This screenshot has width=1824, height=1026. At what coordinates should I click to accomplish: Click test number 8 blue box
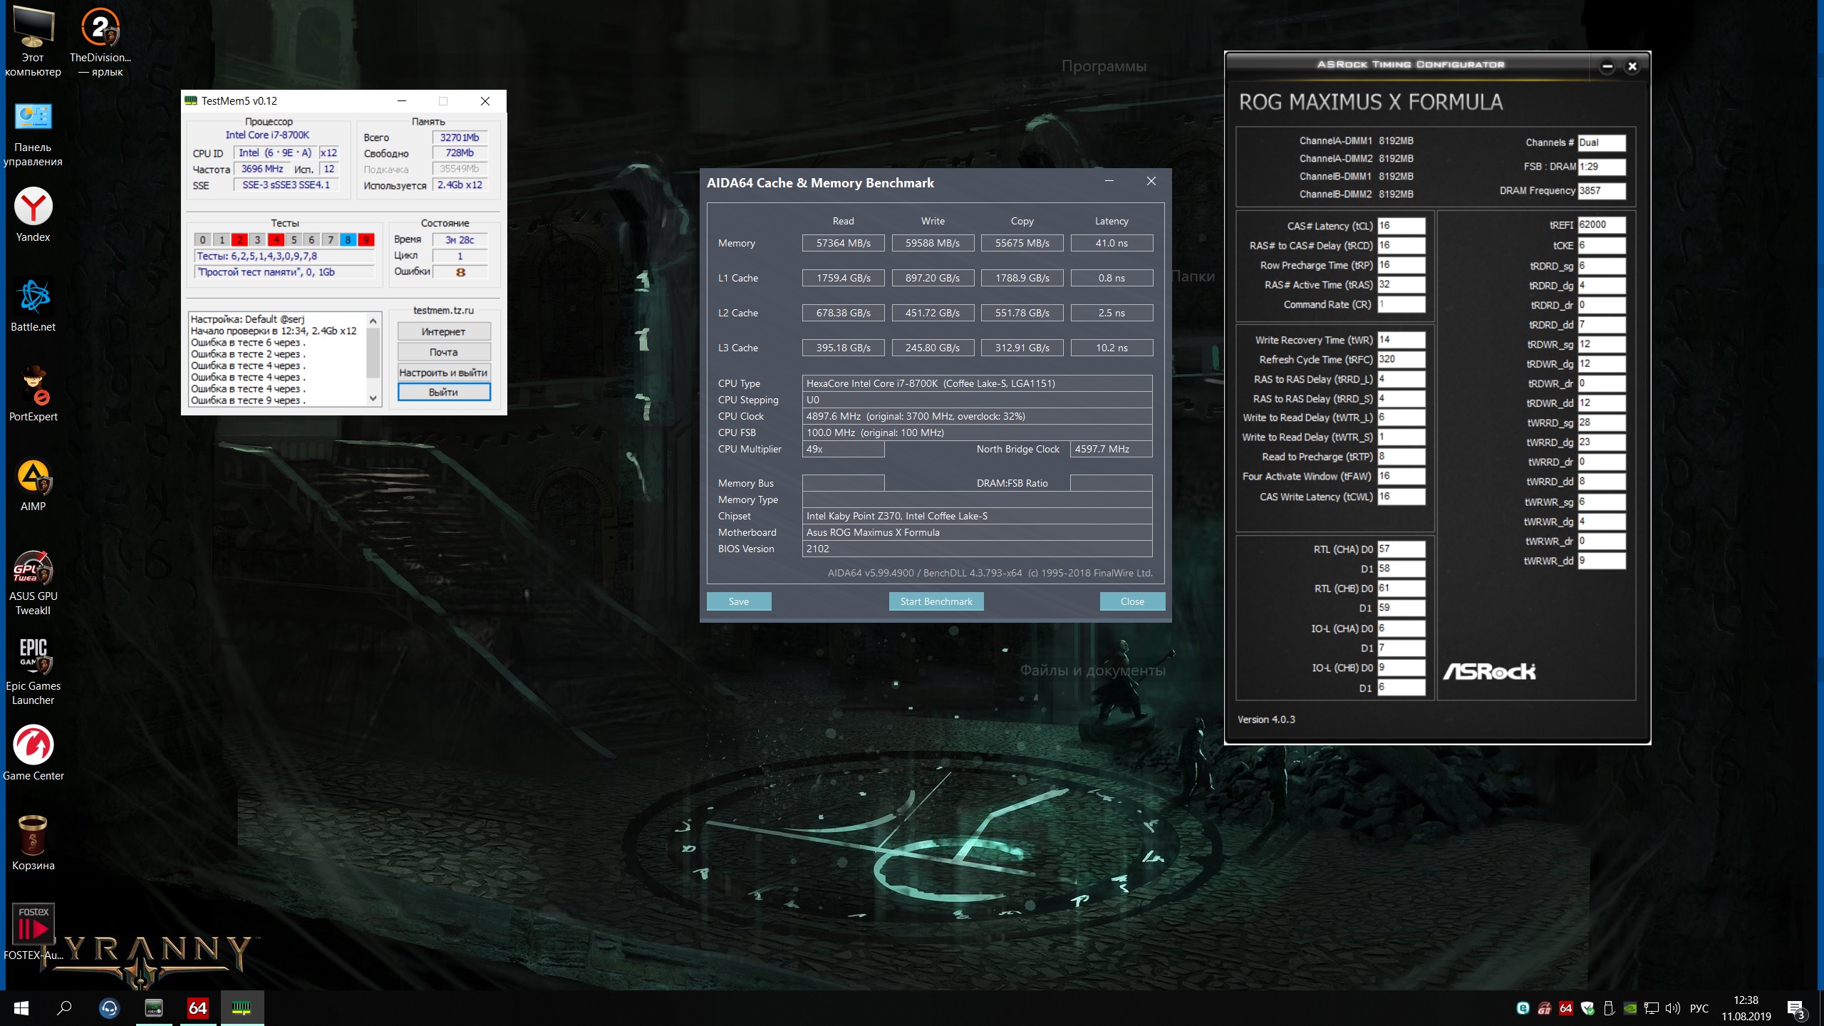click(x=348, y=240)
